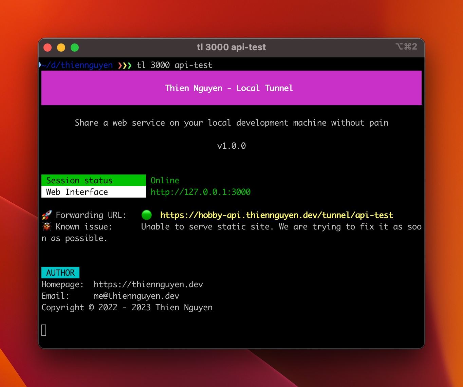Click the terminal cursor block

(x=44, y=330)
